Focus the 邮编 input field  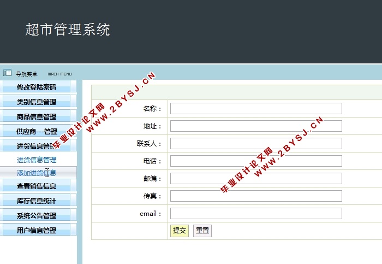(256, 179)
